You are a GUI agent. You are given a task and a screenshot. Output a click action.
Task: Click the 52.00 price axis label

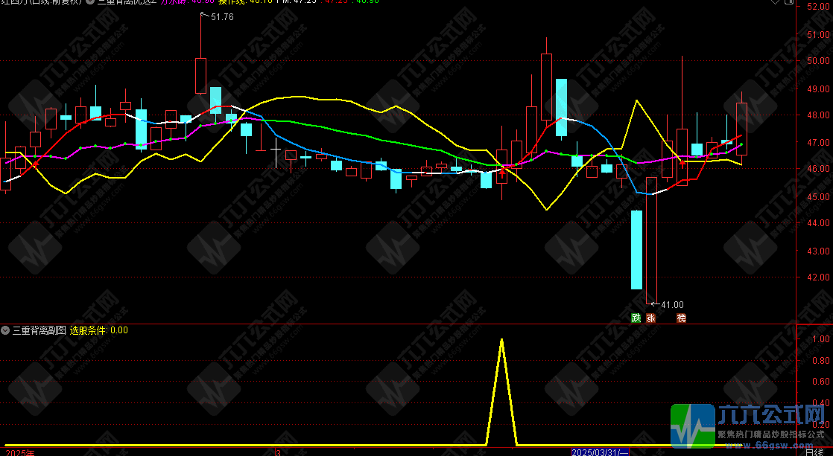coord(818,7)
